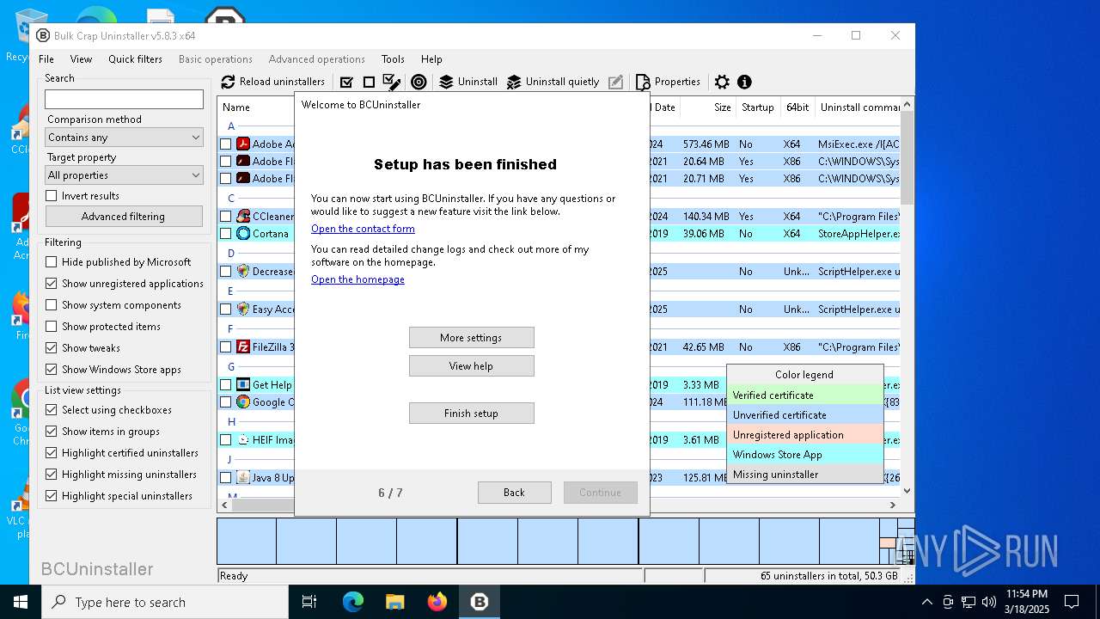Click the Advanced filtering button

[124, 217]
